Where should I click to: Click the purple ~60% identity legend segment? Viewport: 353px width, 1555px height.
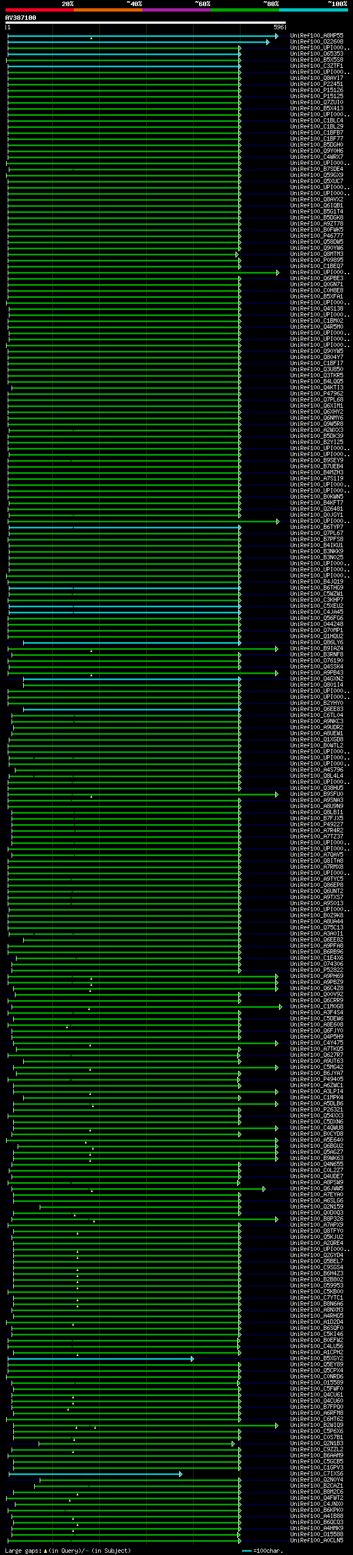coord(176,10)
